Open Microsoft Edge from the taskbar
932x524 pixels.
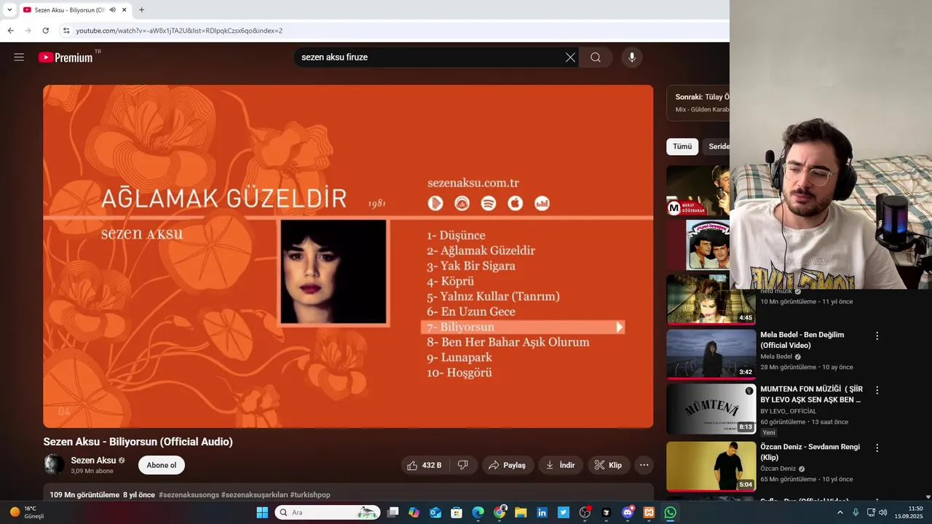tap(478, 512)
